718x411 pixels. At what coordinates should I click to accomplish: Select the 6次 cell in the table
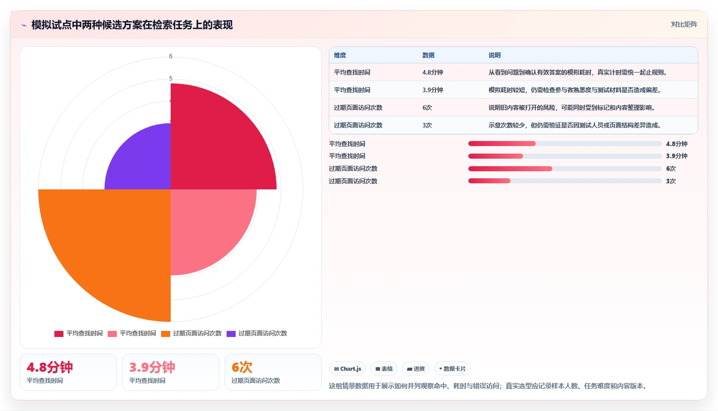(x=427, y=108)
